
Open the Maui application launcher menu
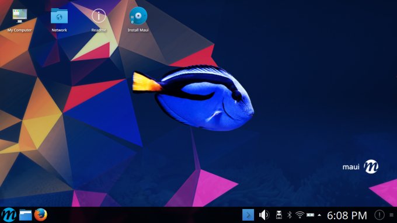(9, 215)
